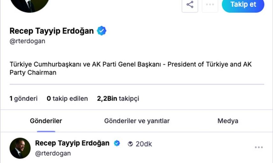The image size is (273, 163).
Task: Open the author name on the post
Action: coord(72,143)
